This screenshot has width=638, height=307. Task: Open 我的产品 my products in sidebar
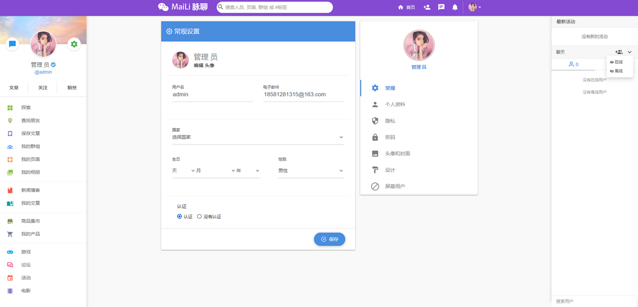pos(43,234)
